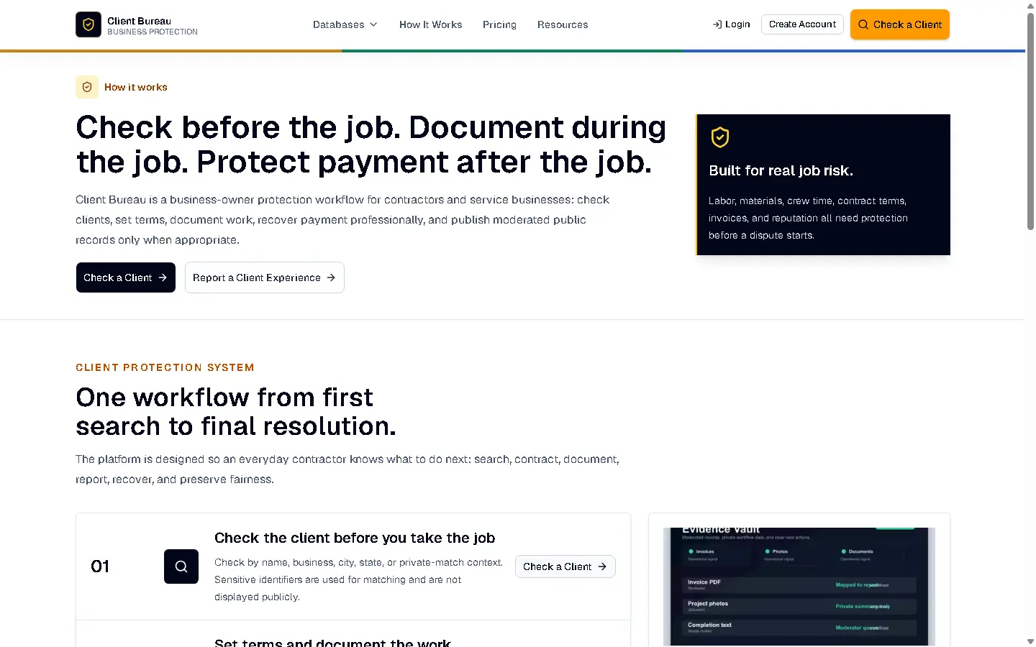Screen dimensions: 1036x647
Task: Click the scrollbar up arrow
Action: tap(1030, 5)
